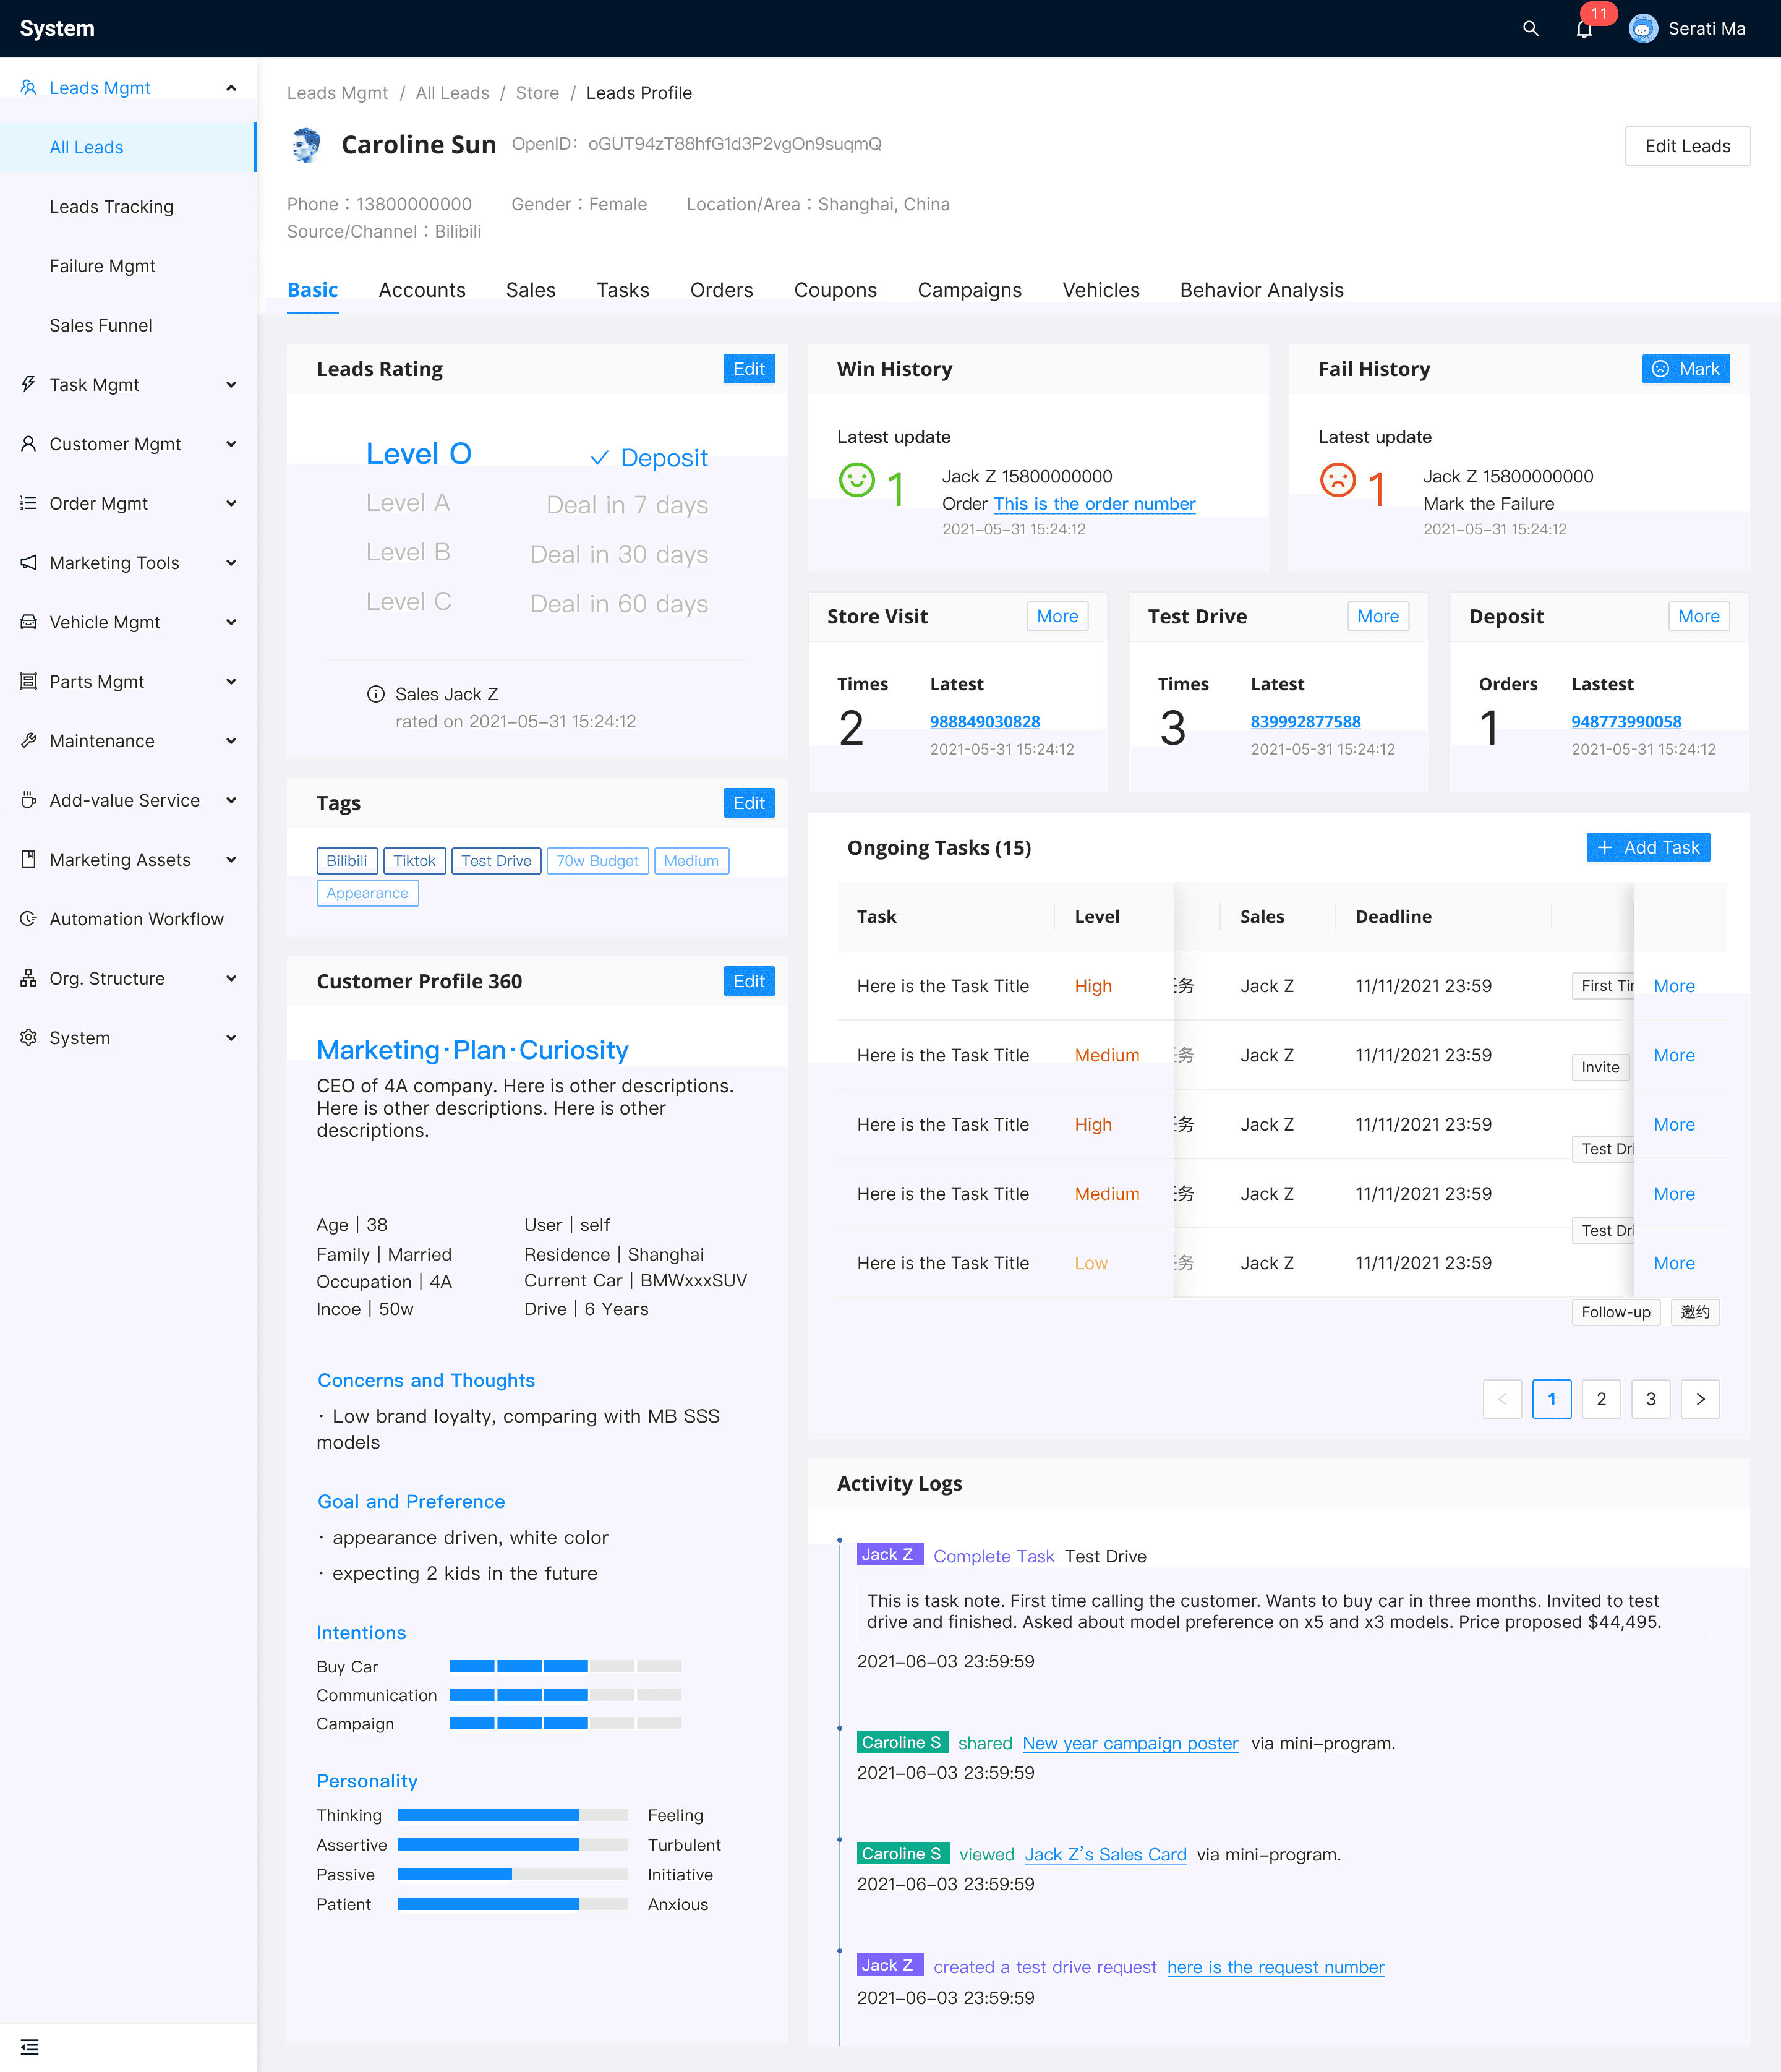
Task: Open the notifications bell icon
Action: coord(1584,29)
